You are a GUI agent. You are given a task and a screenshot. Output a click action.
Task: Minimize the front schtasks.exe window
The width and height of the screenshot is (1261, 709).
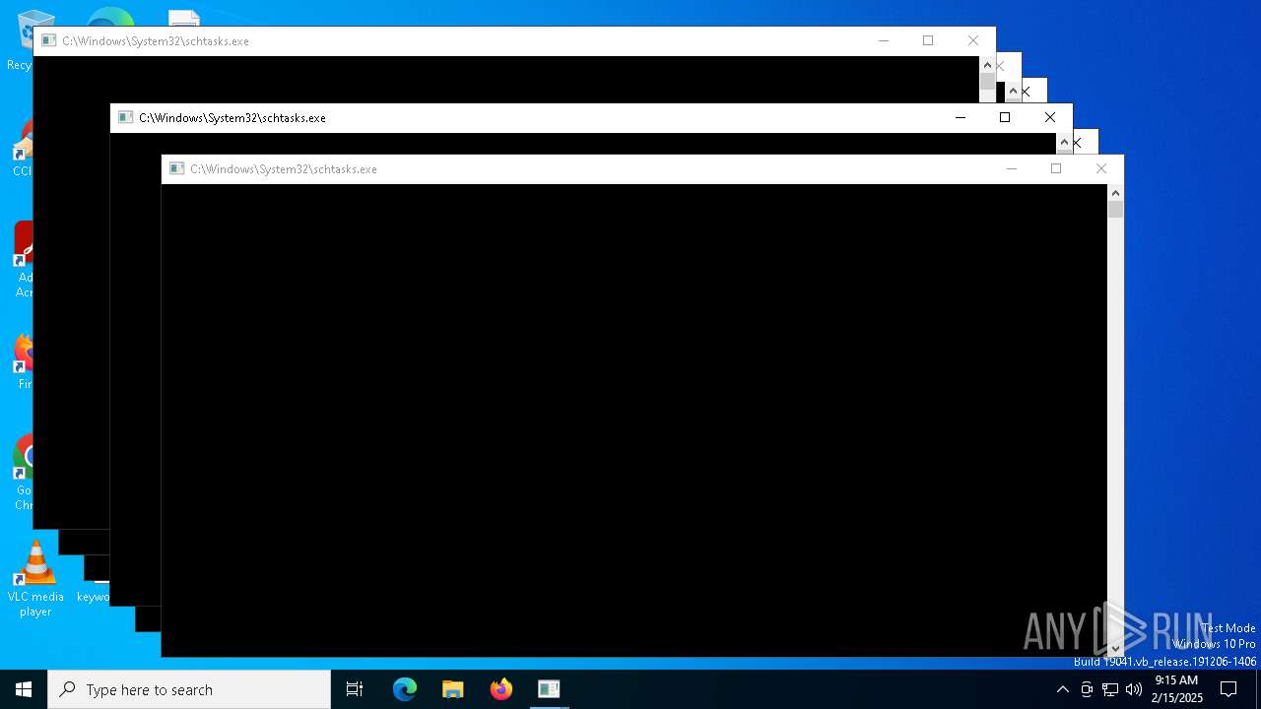[x=1011, y=168]
